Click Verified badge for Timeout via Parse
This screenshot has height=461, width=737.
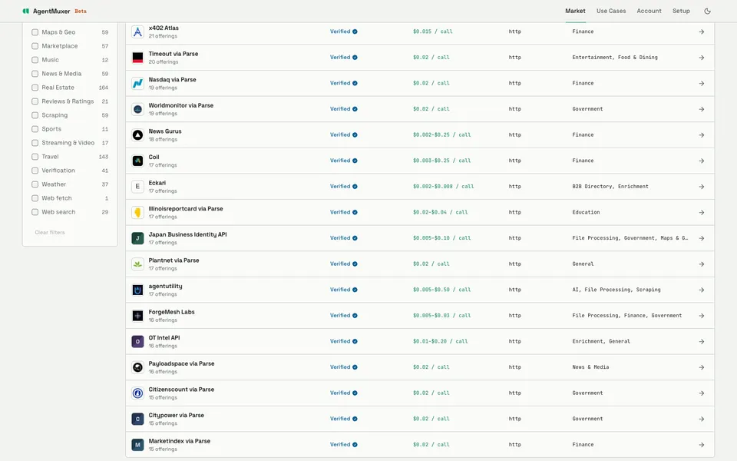[x=344, y=58]
